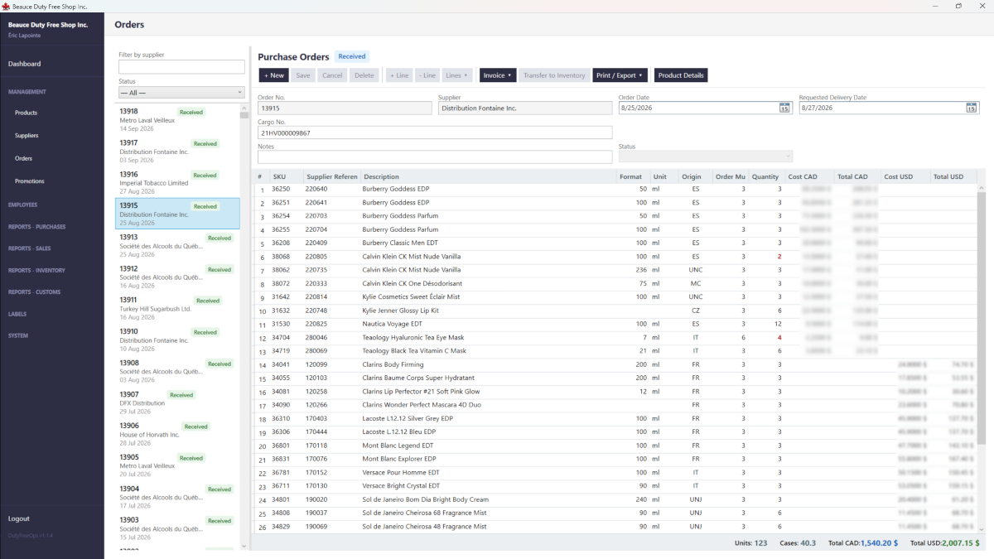Select order 13907 from DFX Distribution
Viewport: 994px width, 559px height.
coord(177,402)
